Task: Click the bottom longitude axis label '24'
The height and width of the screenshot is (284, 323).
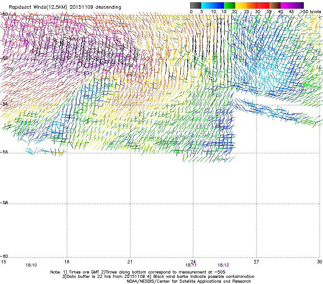Action: 193,262
